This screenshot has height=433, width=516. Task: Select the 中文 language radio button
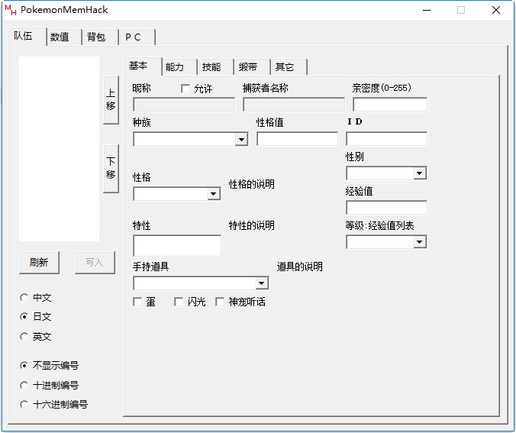click(24, 298)
